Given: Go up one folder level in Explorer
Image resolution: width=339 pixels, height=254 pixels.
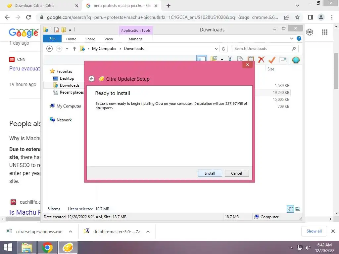Looking at the screenshot, I should pos(74,49).
